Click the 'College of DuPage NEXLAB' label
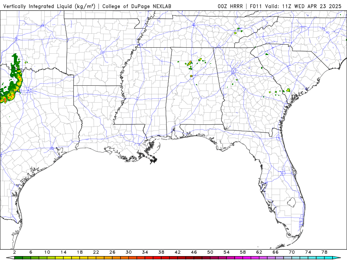This screenshot has height=260, width=347. (x=137, y=6)
